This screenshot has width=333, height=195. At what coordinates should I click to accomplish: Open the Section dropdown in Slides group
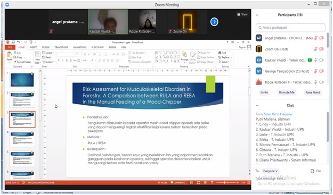coord(48,62)
